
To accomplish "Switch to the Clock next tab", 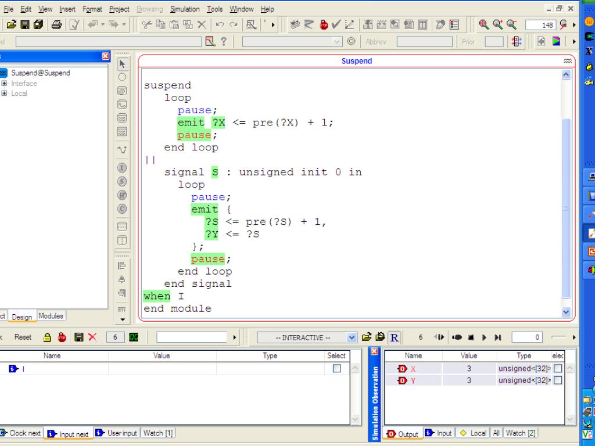I will [x=20, y=433].
